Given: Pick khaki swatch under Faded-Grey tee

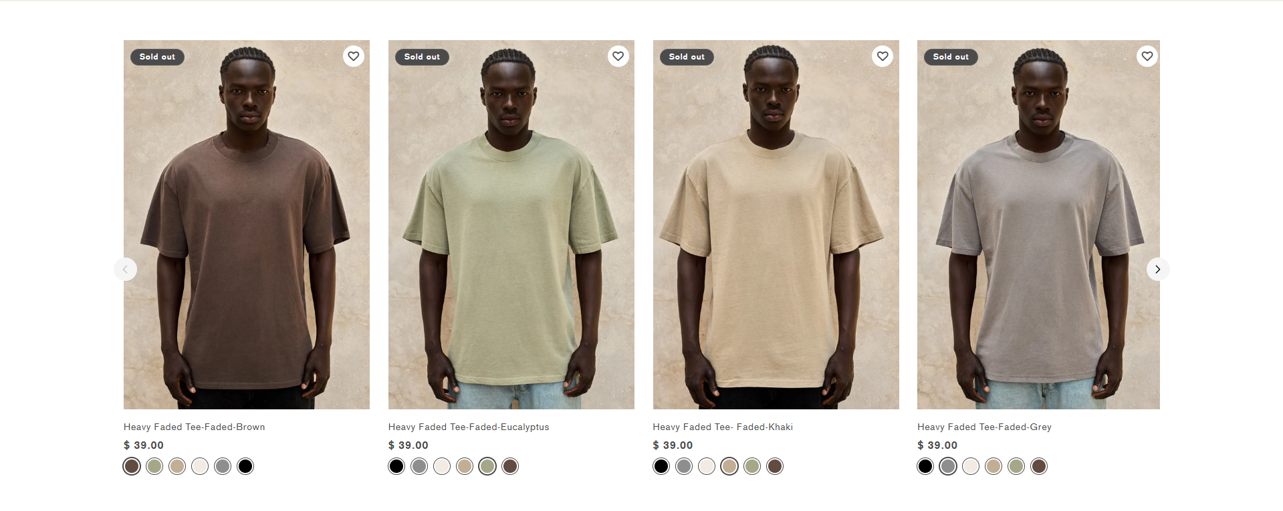Looking at the screenshot, I should pos(994,466).
